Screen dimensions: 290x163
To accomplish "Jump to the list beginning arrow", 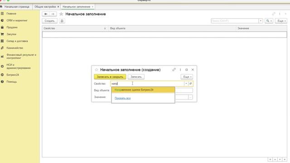I will [270, 159].
